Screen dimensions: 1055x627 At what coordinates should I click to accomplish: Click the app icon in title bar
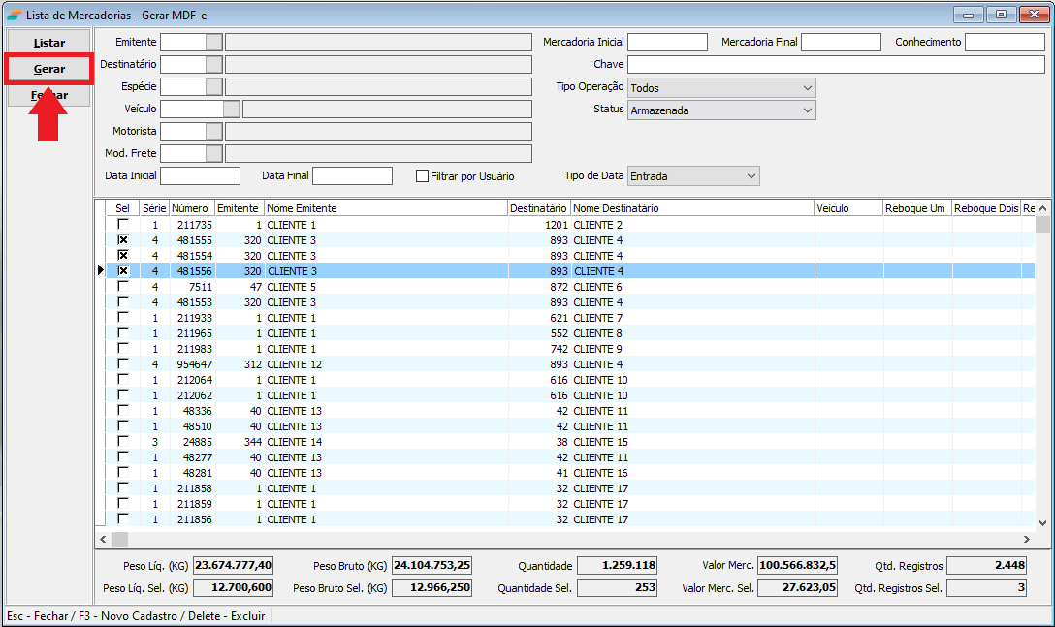[14, 15]
